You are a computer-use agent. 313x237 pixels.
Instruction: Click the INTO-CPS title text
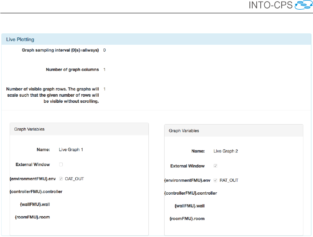pyautogui.click(x=270, y=5)
